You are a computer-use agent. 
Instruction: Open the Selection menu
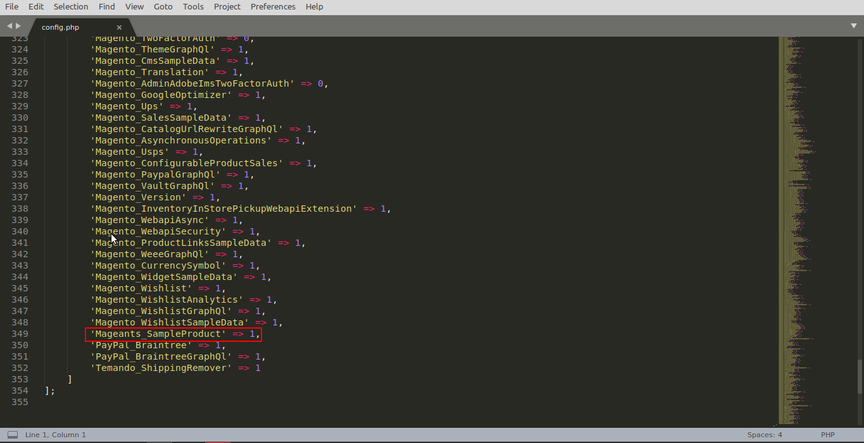(x=71, y=6)
